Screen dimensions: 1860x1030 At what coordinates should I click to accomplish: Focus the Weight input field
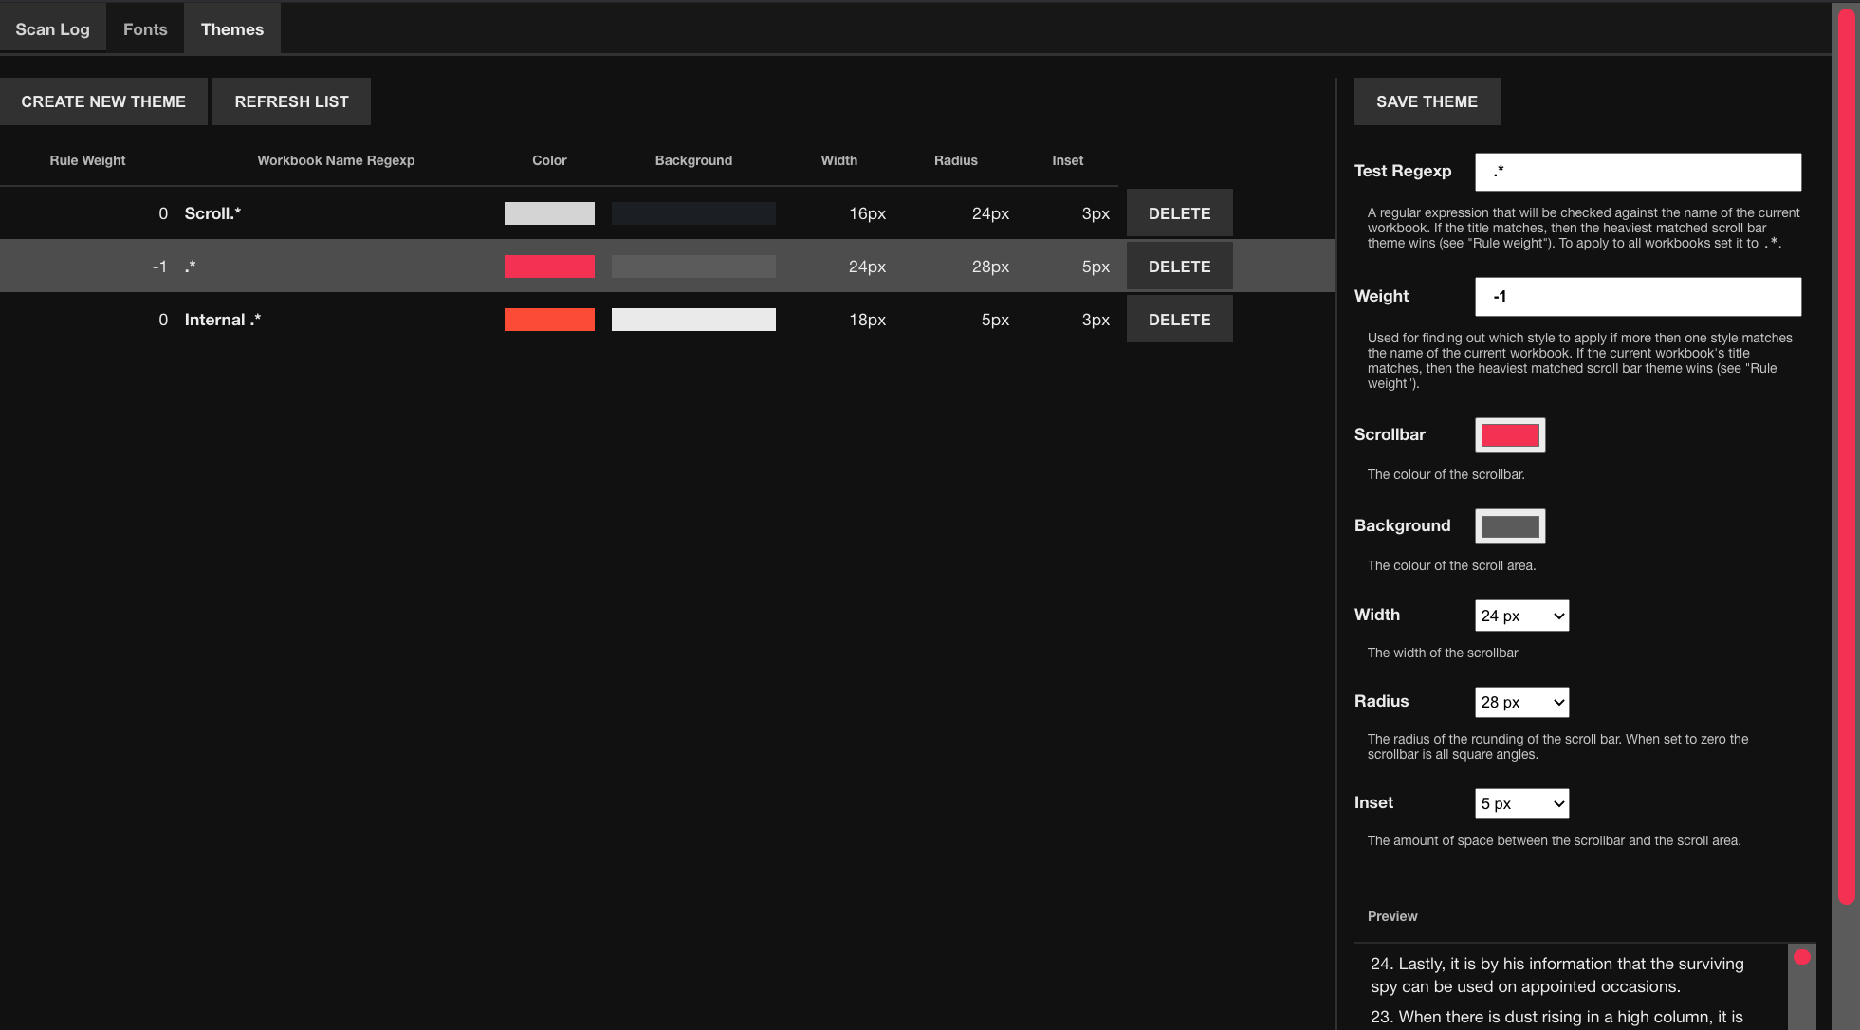1637,297
